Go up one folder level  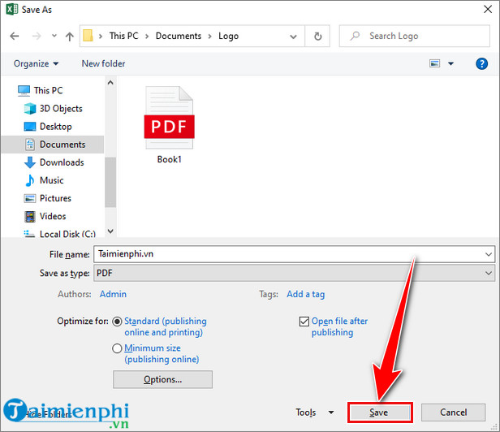70,36
